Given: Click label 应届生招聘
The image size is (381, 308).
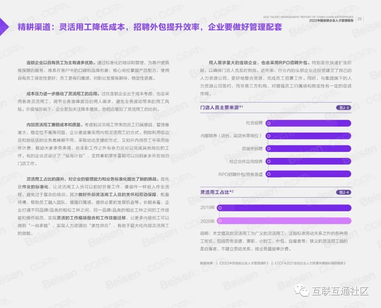Looking at the screenshot, I should pos(252,148).
